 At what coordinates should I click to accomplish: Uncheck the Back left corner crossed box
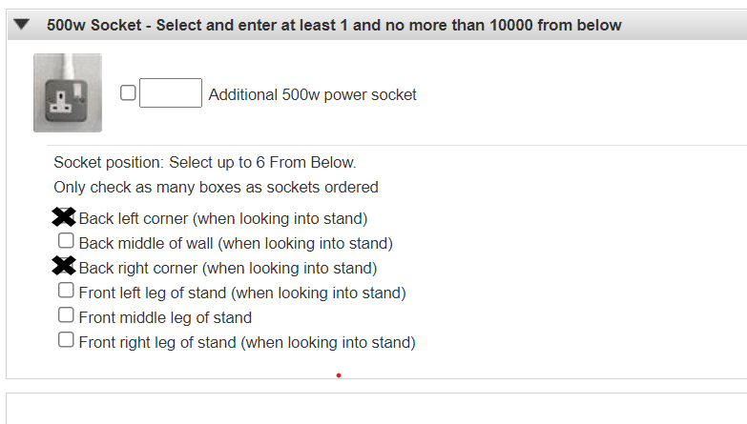pyautogui.click(x=64, y=217)
